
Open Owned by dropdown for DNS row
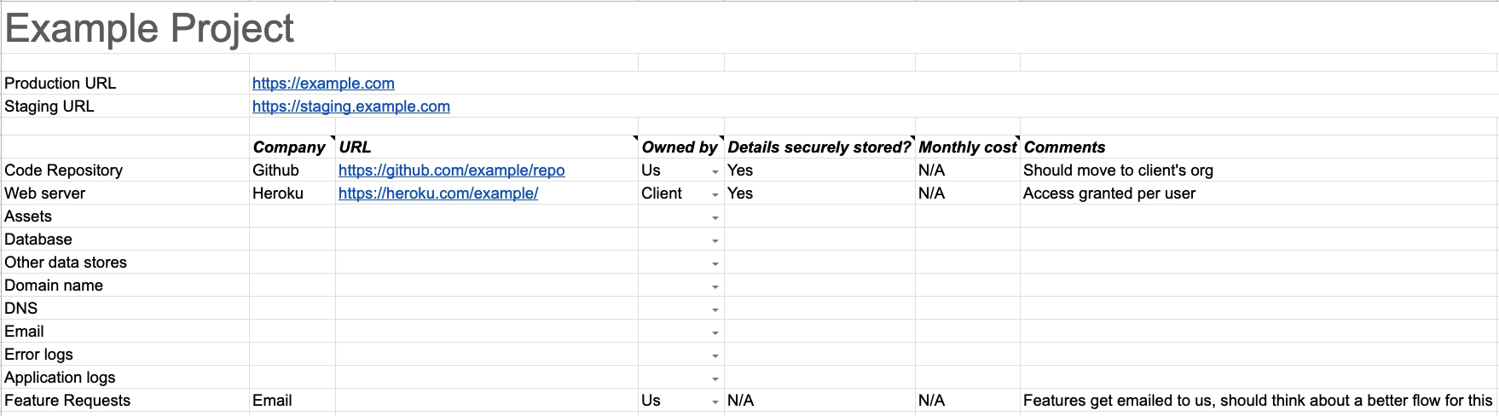(715, 309)
